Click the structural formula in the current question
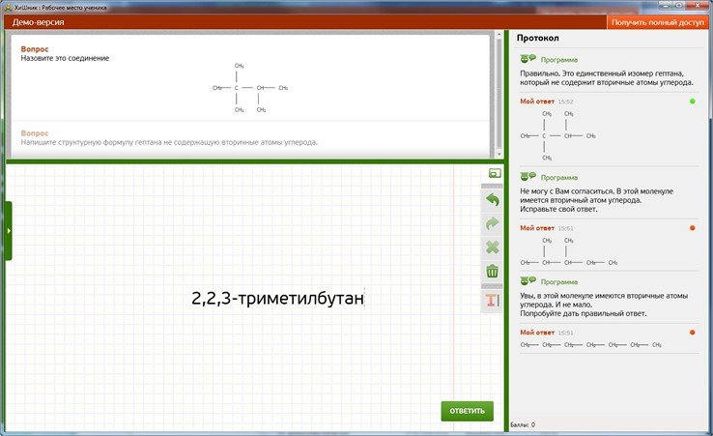 pyautogui.click(x=250, y=88)
